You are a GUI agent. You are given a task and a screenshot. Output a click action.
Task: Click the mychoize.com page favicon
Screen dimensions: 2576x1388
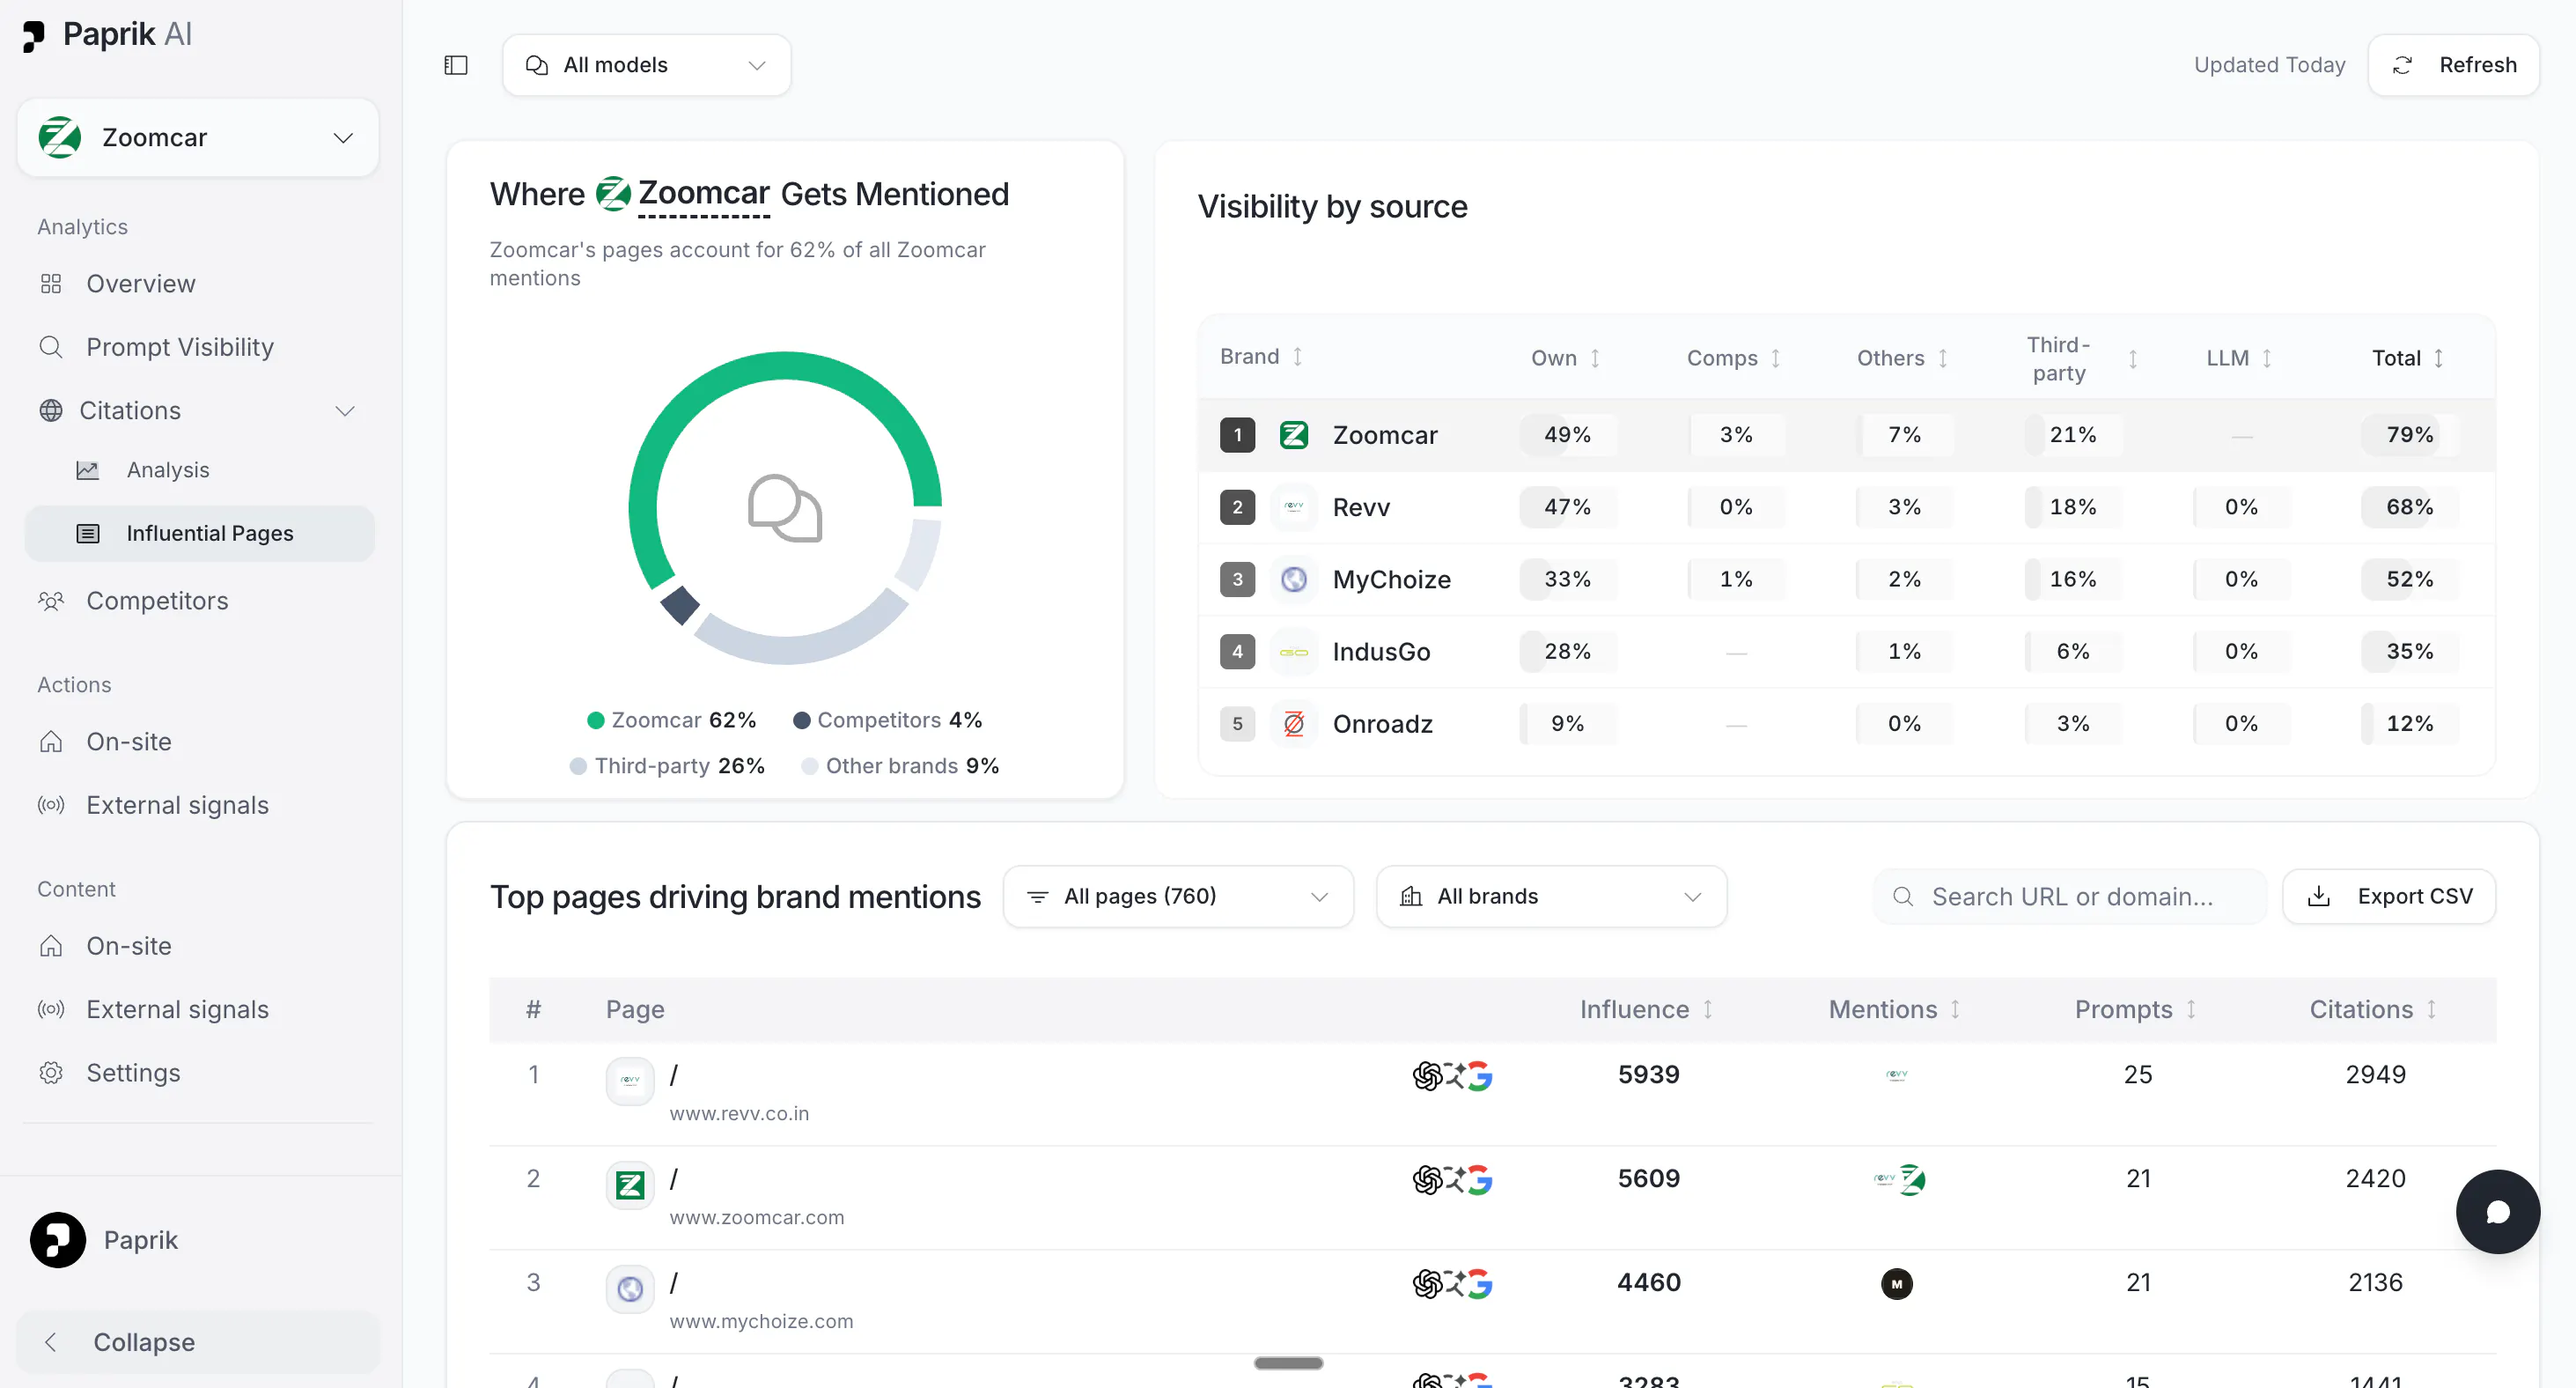pyautogui.click(x=630, y=1289)
